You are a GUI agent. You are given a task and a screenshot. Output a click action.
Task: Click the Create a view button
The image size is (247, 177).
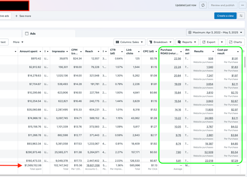tap(225, 16)
